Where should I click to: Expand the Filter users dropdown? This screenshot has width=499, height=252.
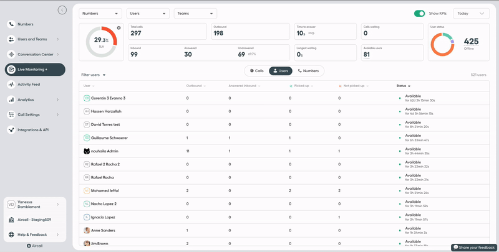(94, 75)
